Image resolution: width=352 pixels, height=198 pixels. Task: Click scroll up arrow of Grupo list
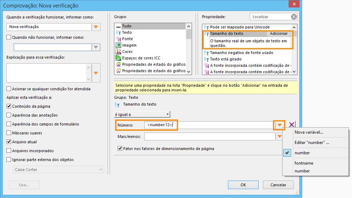click(x=188, y=26)
